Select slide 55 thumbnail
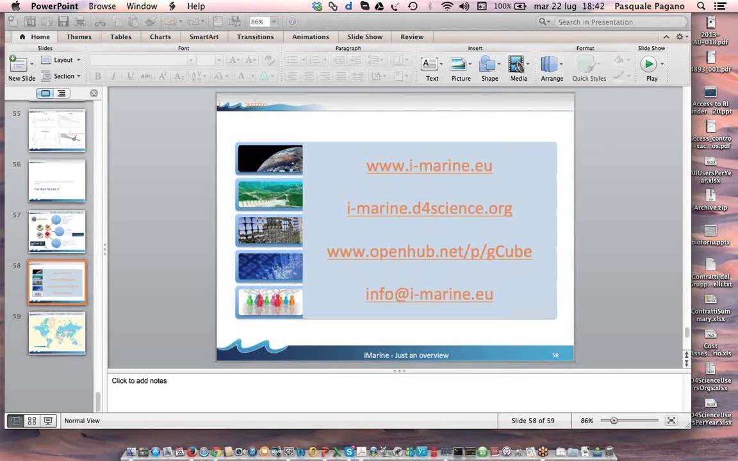The width and height of the screenshot is (738, 461). point(57,131)
